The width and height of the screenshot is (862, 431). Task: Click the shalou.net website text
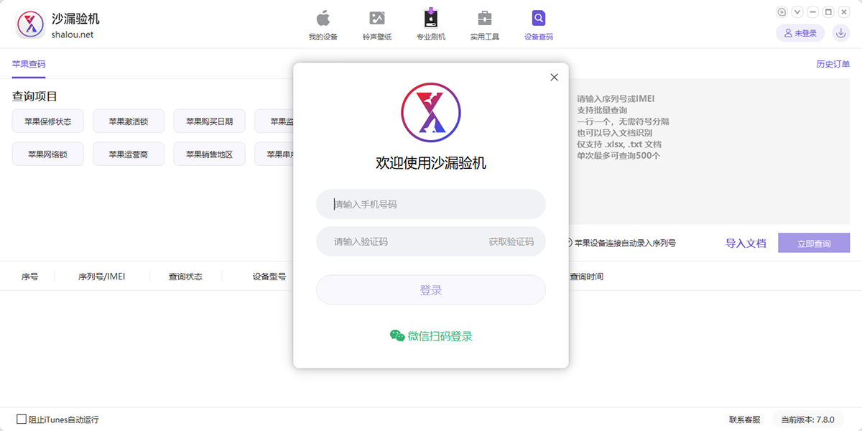click(x=73, y=34)
